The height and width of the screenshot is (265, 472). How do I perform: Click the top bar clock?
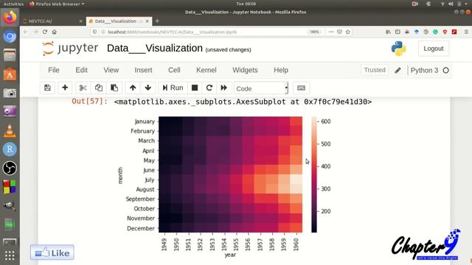click(x=246, y=4)
